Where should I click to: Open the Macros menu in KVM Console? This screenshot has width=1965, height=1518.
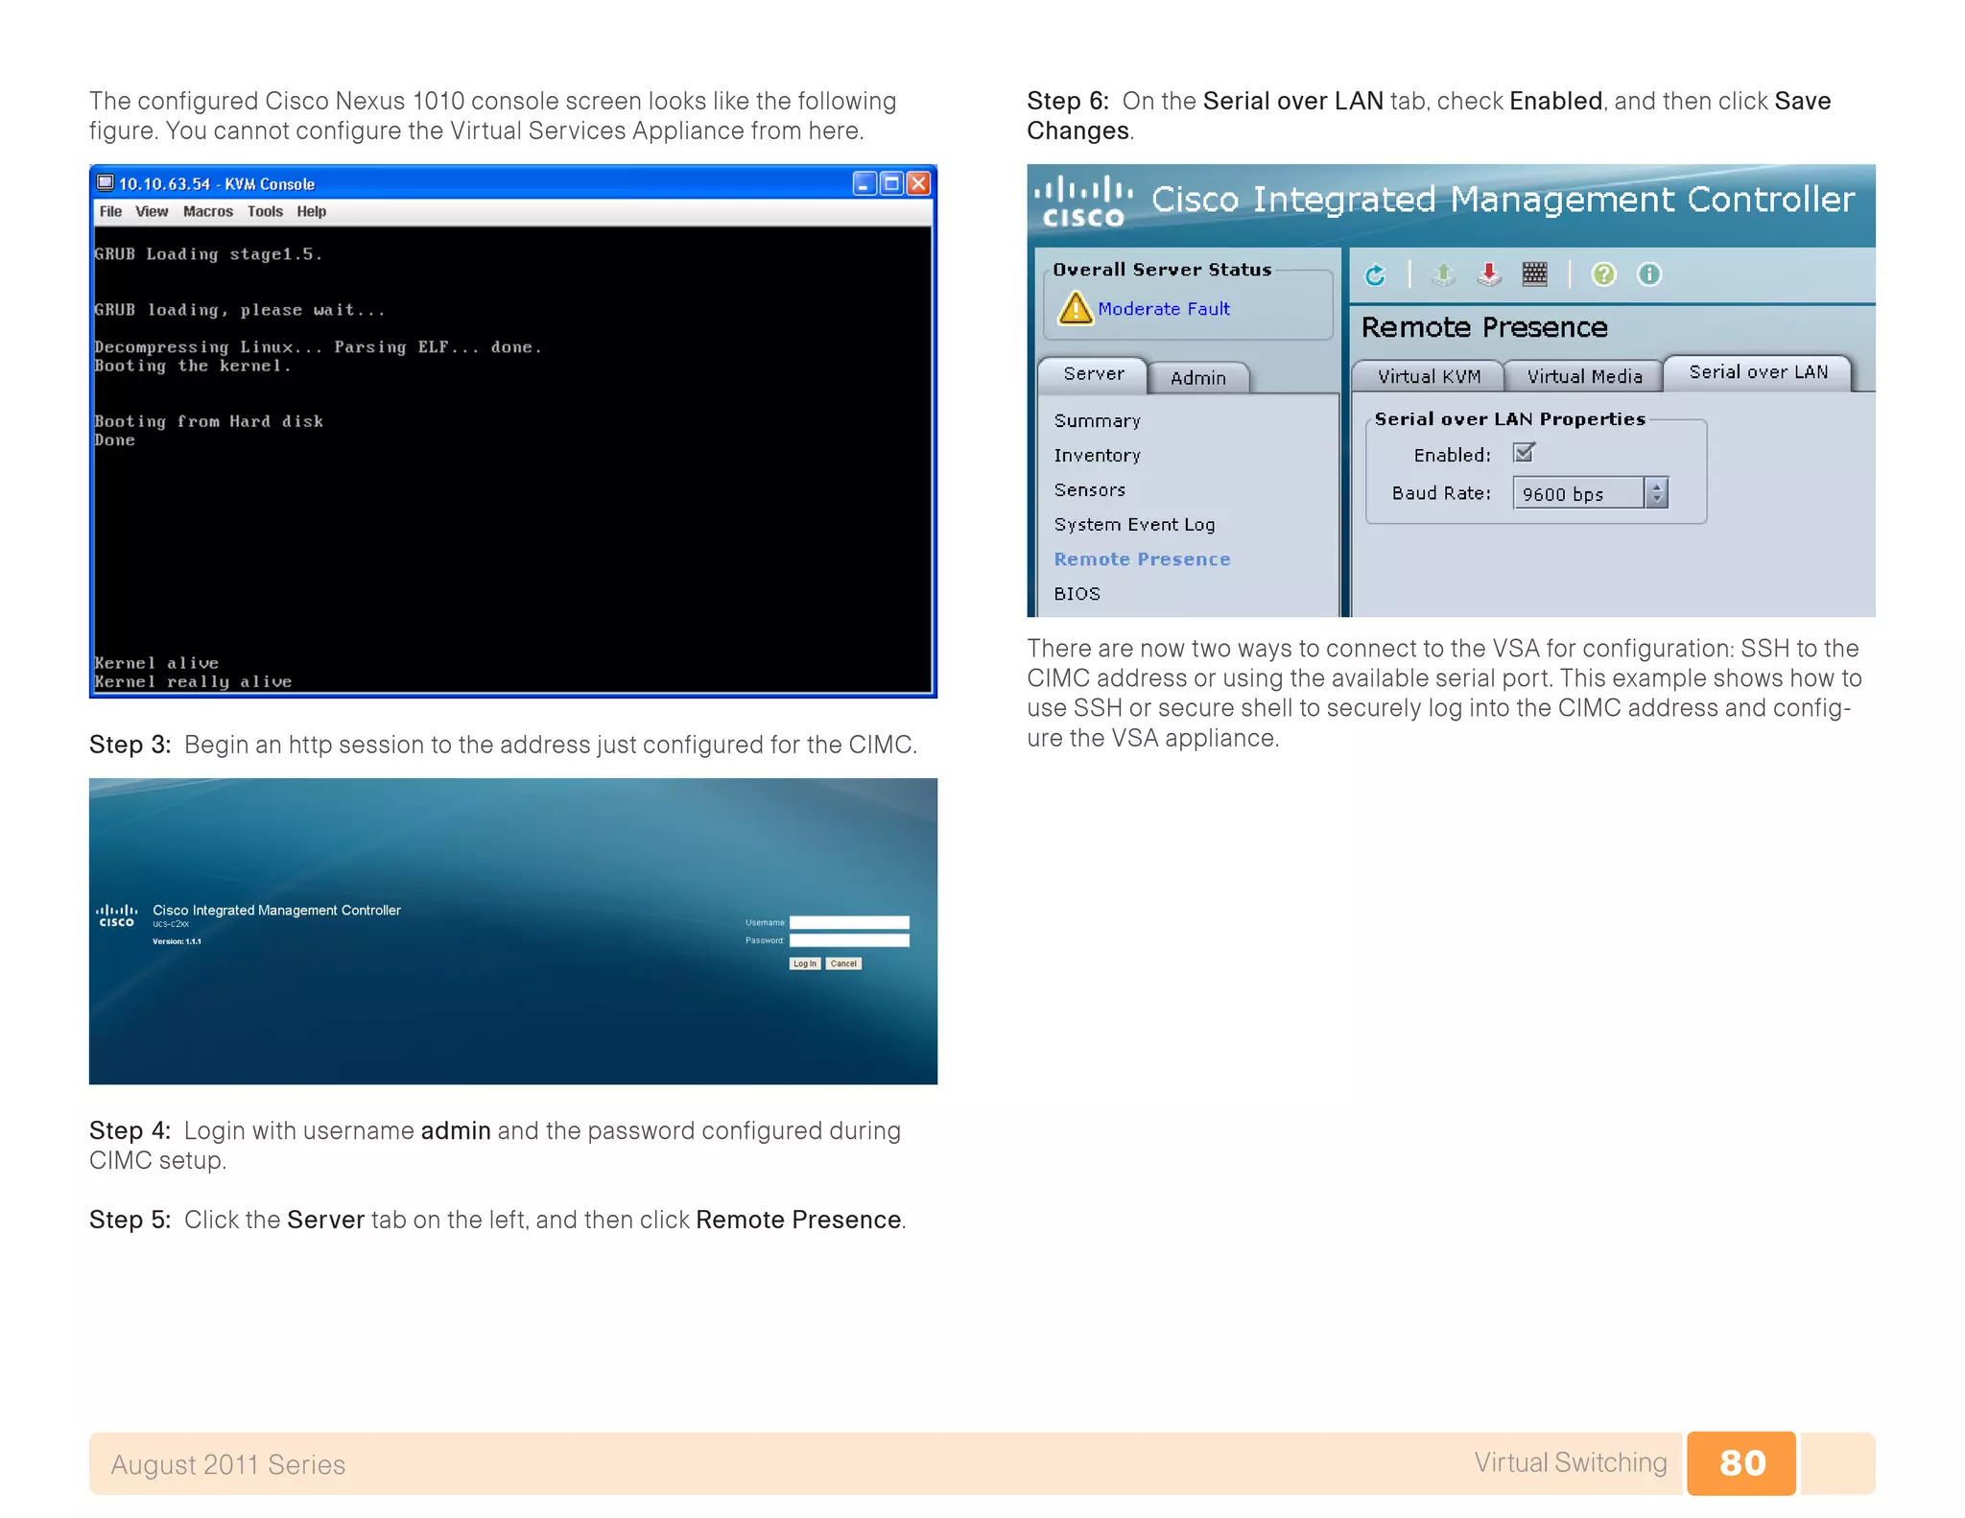207,212
